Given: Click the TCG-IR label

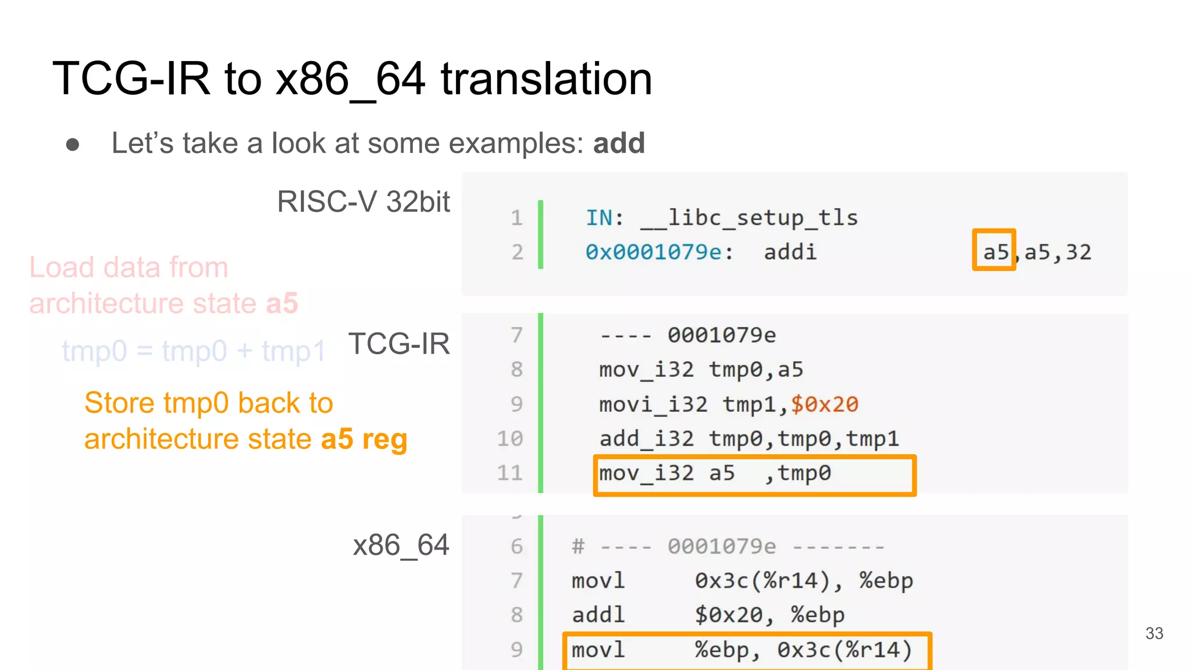Looking at the screenshot, I should (x=399, y=344).
